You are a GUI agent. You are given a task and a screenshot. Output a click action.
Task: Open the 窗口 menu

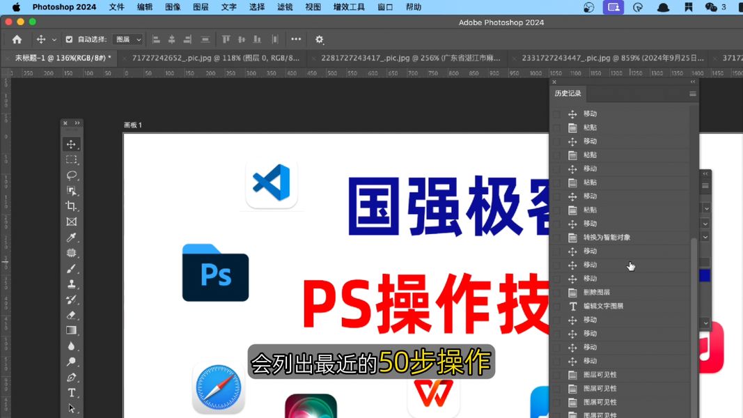(385, 7)
